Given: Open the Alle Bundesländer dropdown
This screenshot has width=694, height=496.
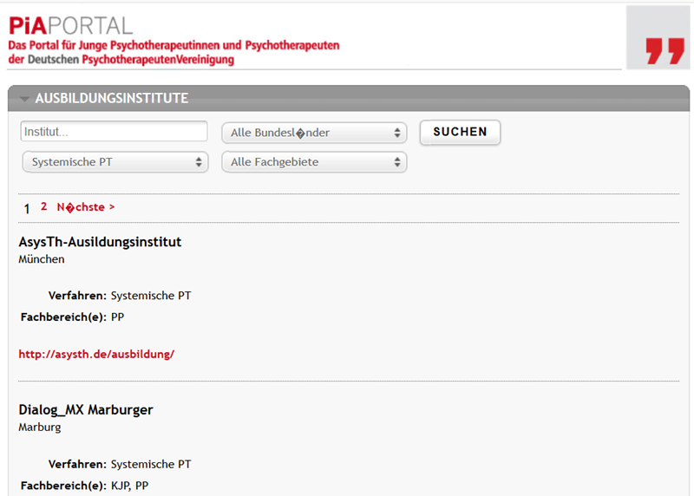Looking at the screenshot, I should point(314,133).
